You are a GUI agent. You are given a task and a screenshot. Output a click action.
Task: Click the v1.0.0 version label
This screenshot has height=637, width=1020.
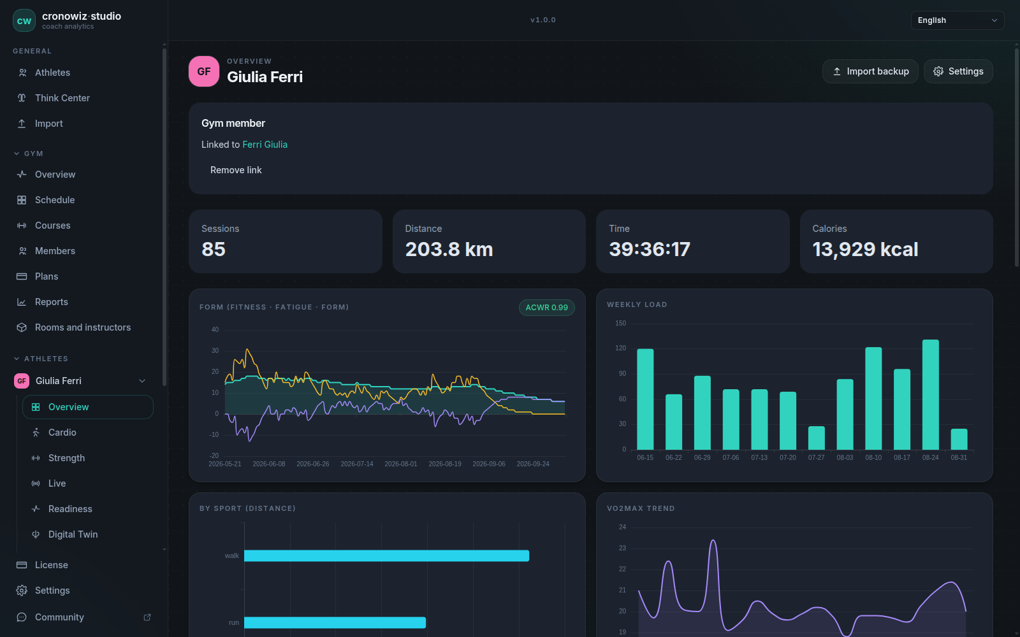543,20
